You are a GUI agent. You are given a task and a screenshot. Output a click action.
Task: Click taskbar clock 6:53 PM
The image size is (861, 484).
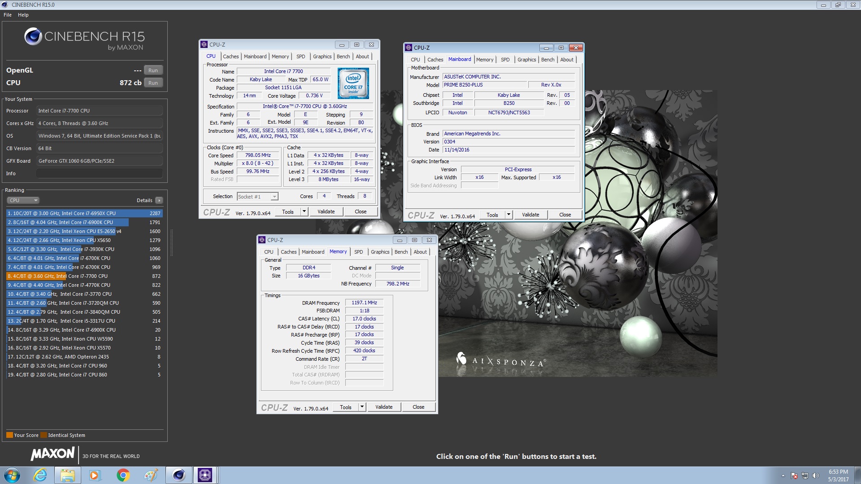tap(838, 472)
